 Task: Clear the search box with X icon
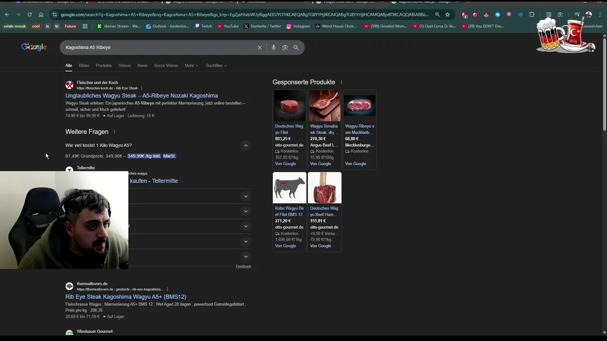point(259,47)
